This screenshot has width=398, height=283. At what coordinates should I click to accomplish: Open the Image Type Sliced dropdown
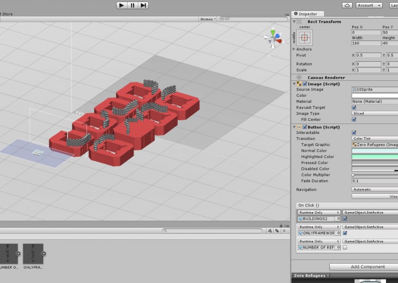coord(375,114)
